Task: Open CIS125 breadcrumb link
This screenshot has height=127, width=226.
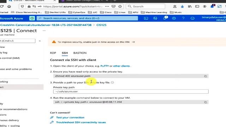Action: [x=101, y=25]
